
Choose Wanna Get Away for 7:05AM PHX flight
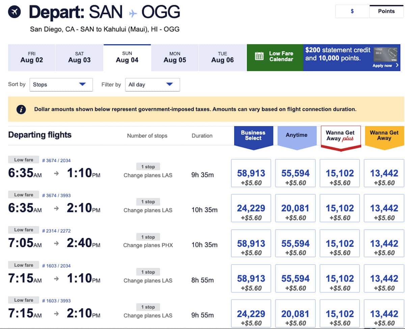tap(384, 244)
